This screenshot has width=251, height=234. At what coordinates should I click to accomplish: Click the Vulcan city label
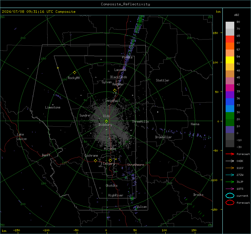142,207
